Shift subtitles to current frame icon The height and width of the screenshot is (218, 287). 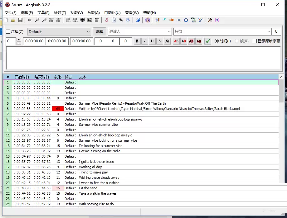[97, 20]
